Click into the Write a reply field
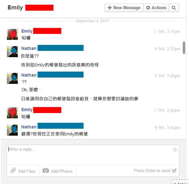 coord(93,155)
